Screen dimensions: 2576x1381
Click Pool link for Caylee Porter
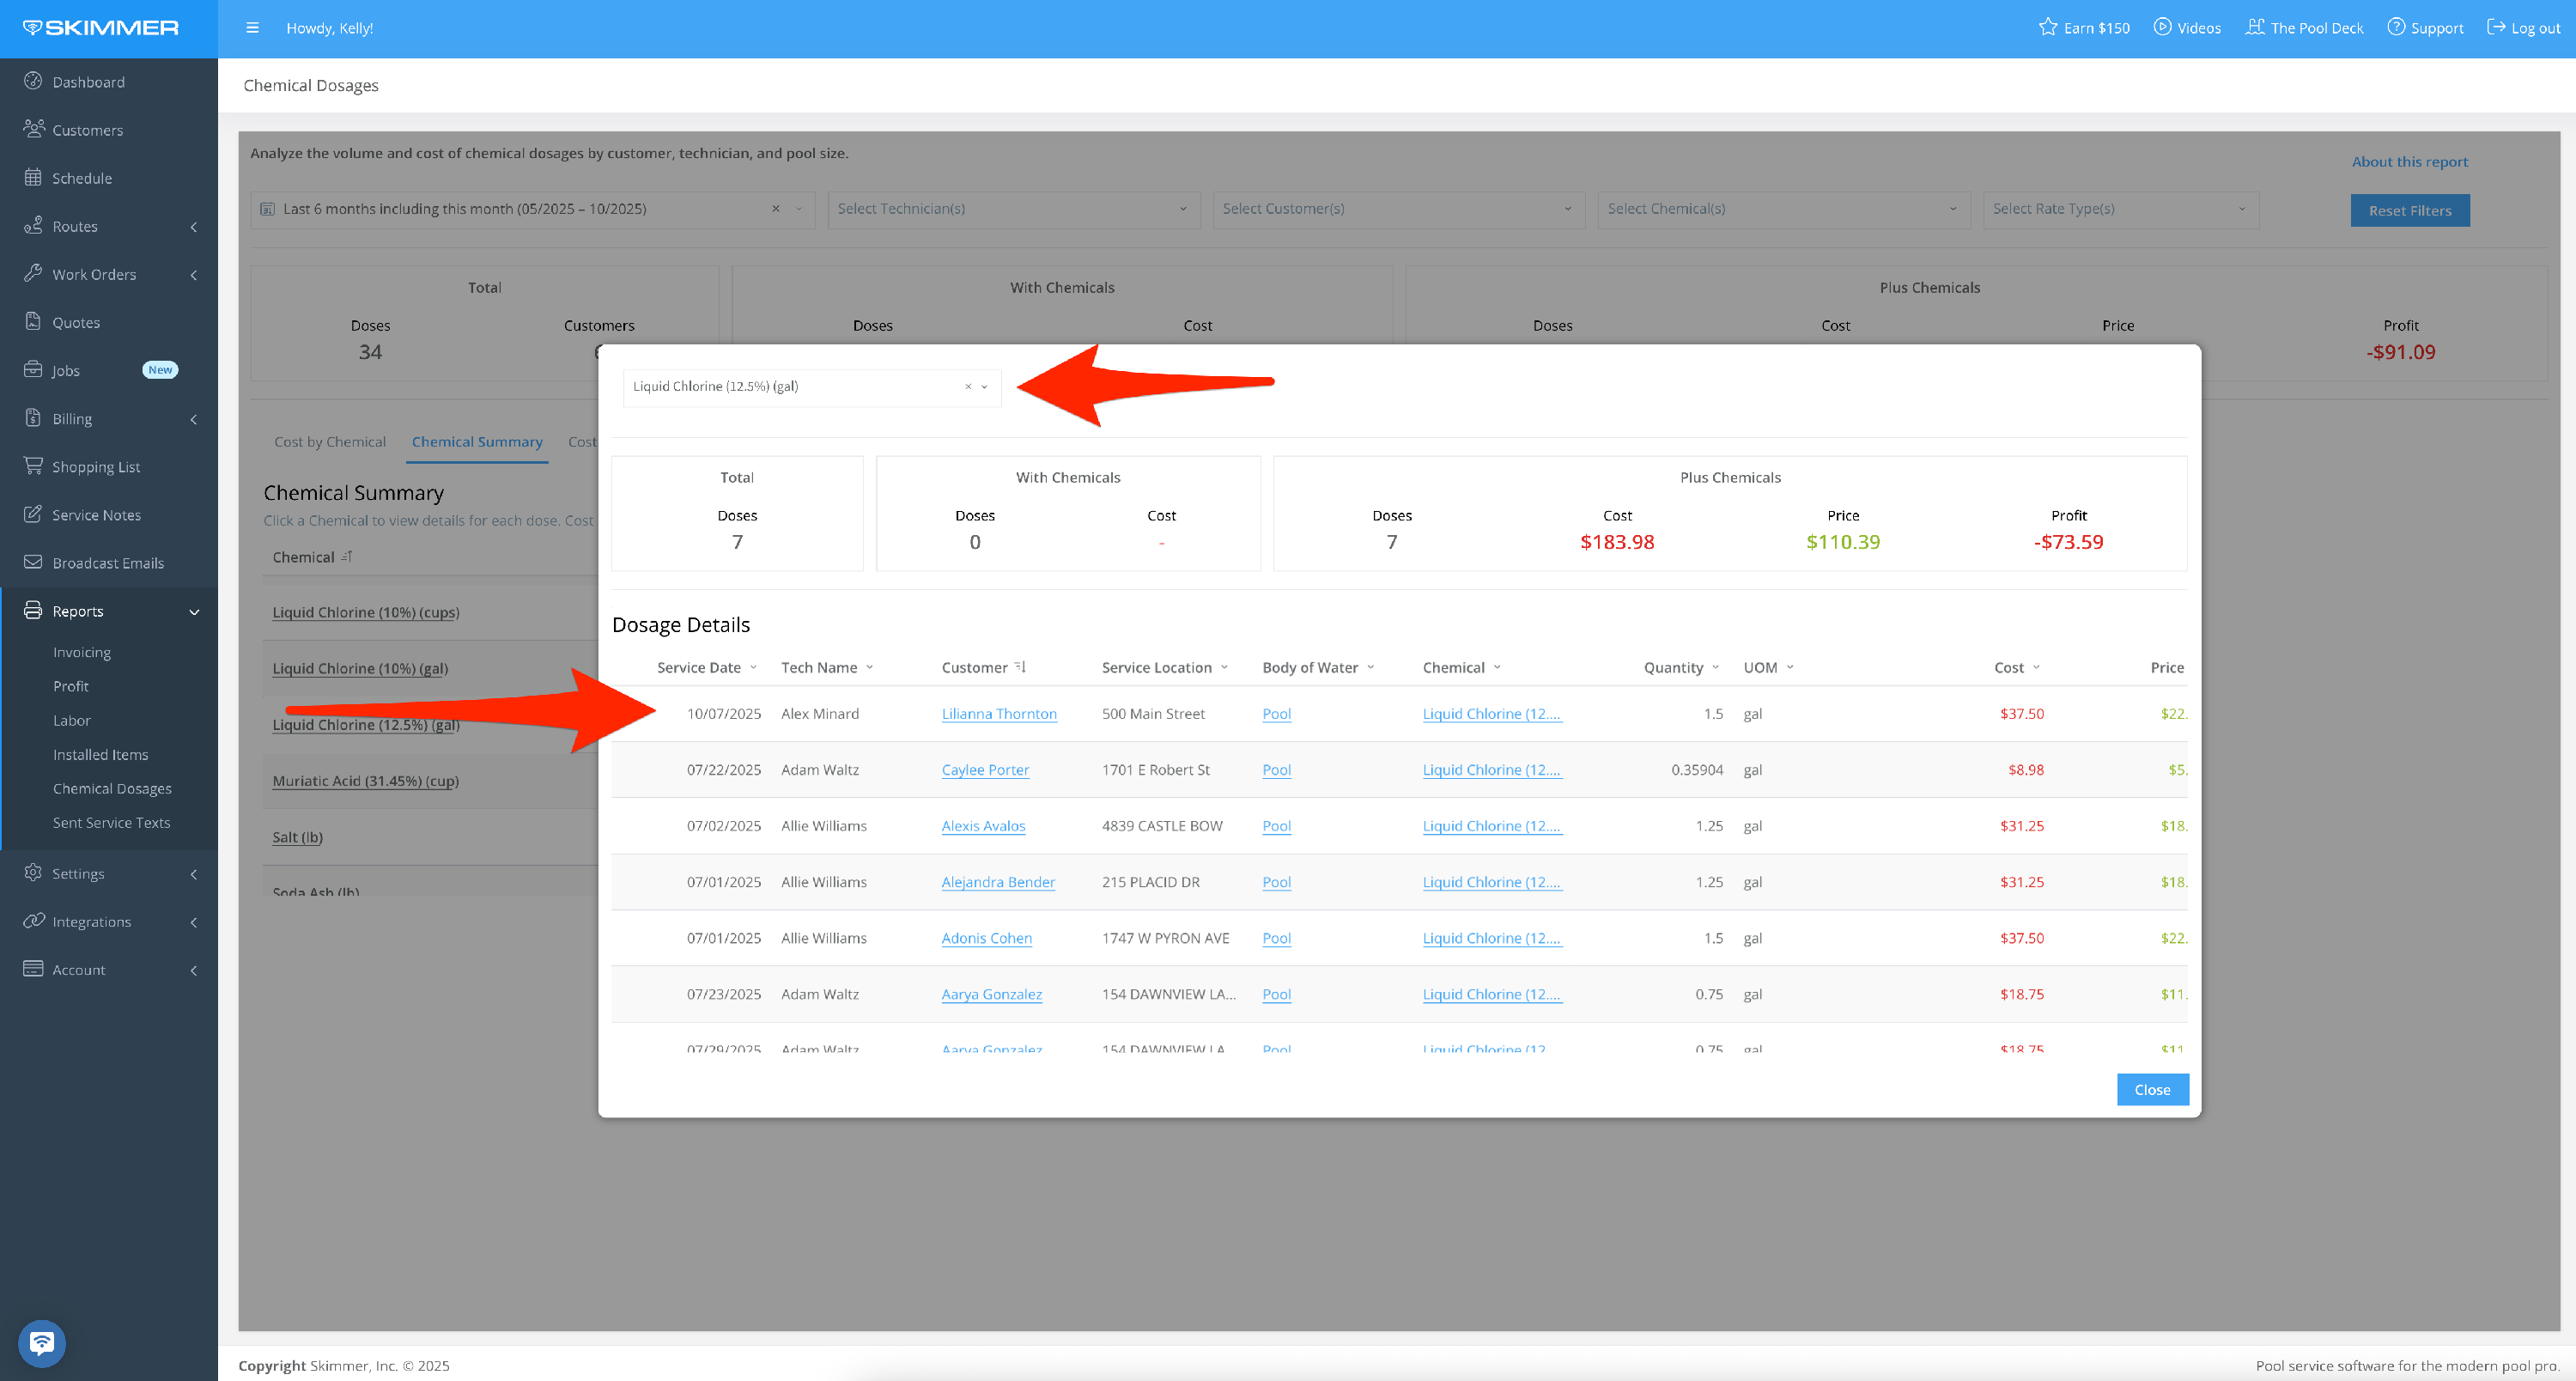[1276, 769]
